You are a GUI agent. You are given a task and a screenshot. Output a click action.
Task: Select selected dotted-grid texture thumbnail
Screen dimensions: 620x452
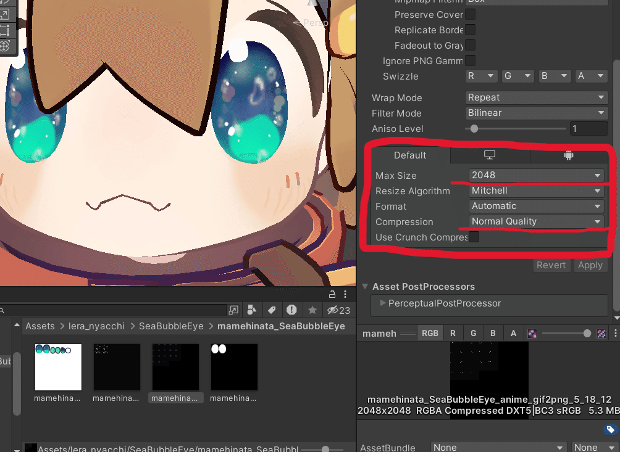pos(175,367)
